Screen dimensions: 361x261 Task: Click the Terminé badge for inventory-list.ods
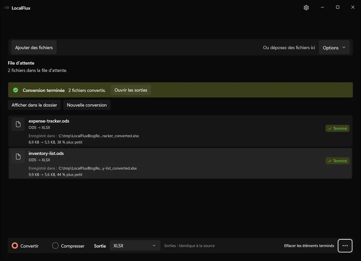[338, 161]
